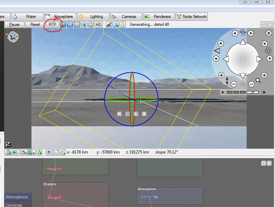The height and width of the screenshot is (207, 275).
Task: Click the speed slider increase arrow
Action: [x=264, y=92]
